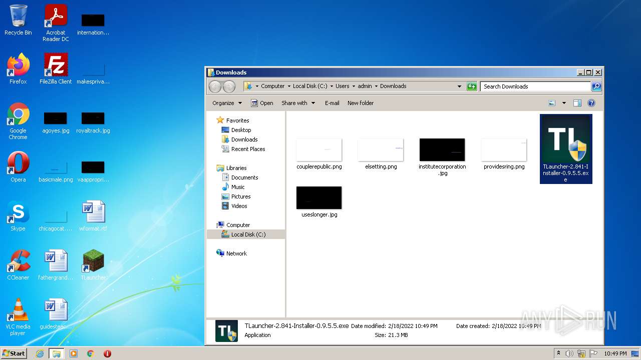Select the fathergrand document on desktop

tap(56, 264)
